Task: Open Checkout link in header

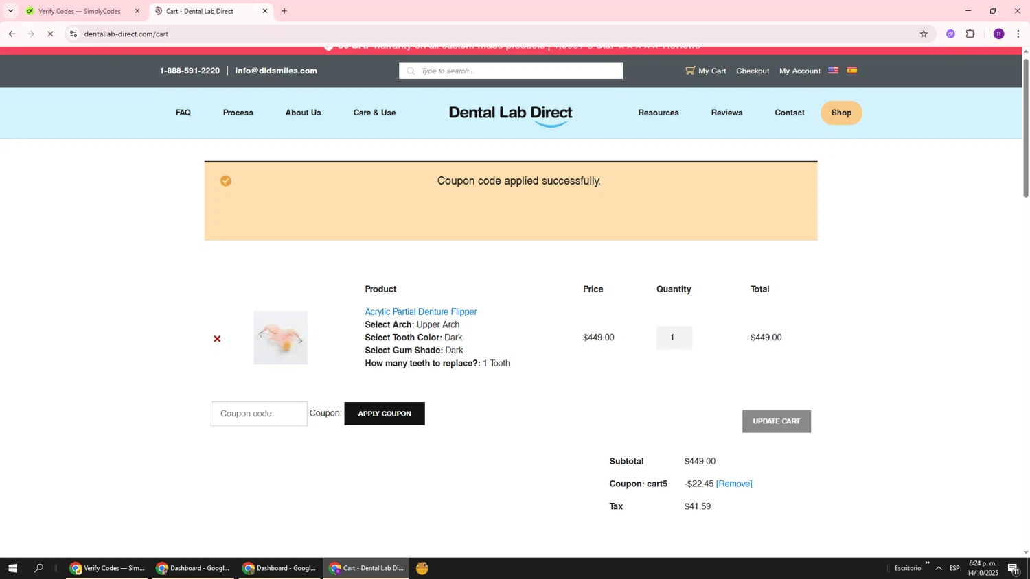Action: [753, 71]
